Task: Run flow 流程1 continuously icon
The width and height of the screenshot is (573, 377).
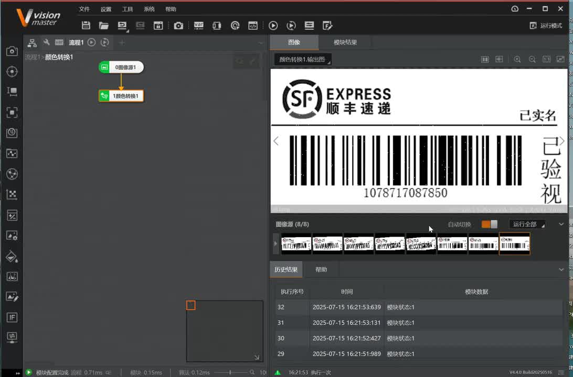Action: click(x=104, y=42)
